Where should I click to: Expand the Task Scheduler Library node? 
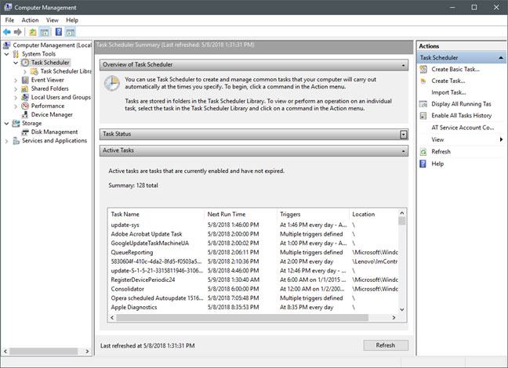(25, 71)
